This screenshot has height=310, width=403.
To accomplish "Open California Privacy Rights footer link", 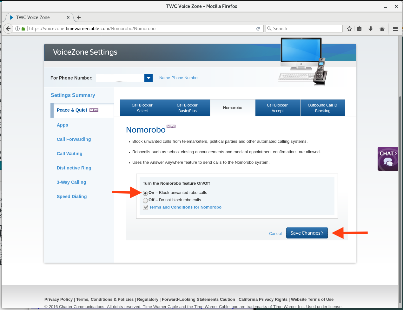I will [263, 300].
